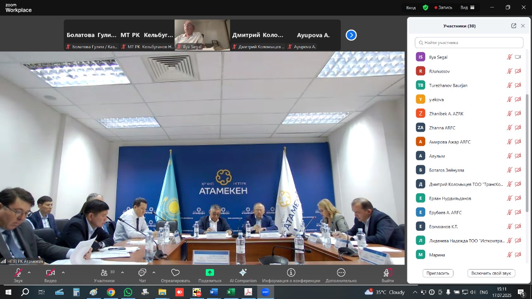Select Лиденева Надежда in participant list
The image size is (532, 299).
click(x=469, y=241)
